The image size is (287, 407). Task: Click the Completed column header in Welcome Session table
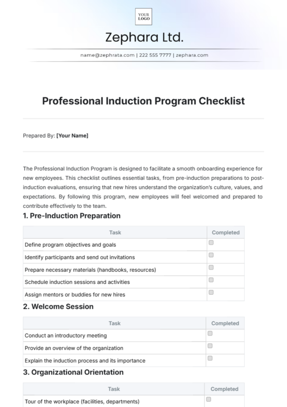pos(225,323)
